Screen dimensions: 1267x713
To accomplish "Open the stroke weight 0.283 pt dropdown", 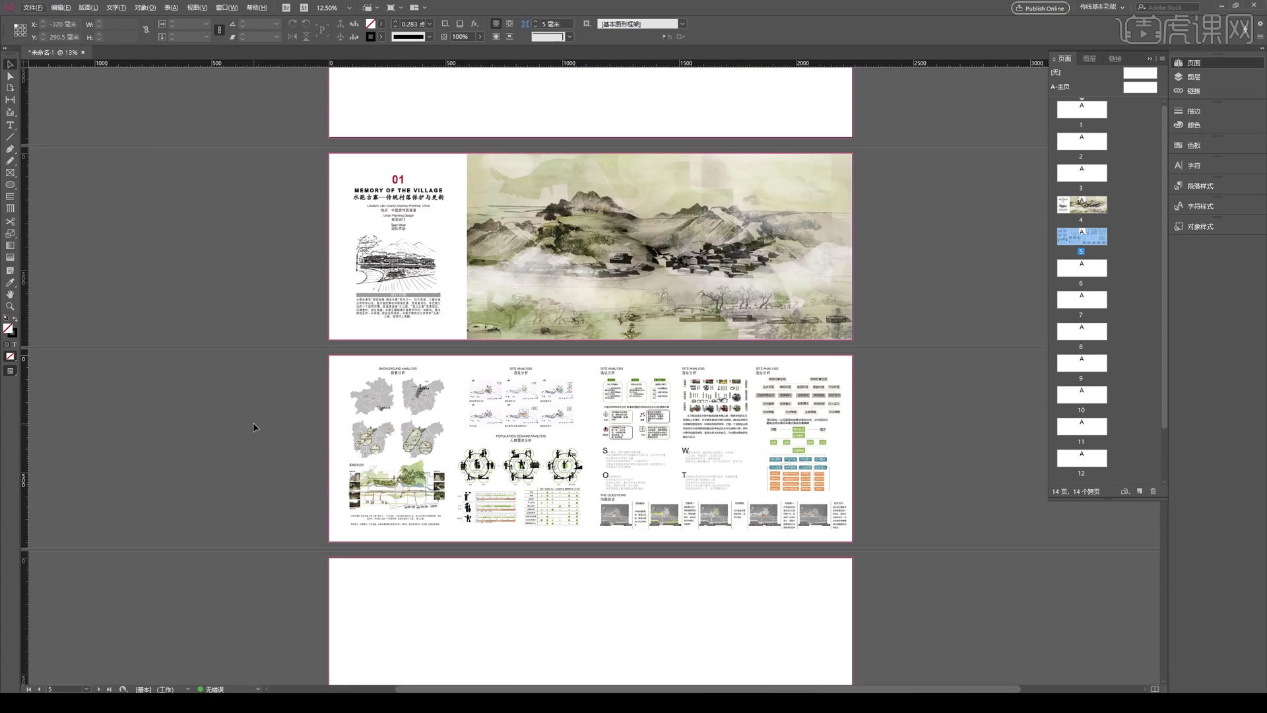I will 430,24.
